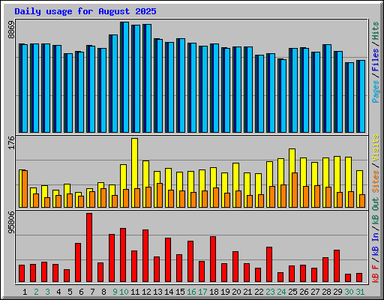Viewport: 384px width, 300px height.
Task: Click day label 26 on the x-axis
Action: 304,292
